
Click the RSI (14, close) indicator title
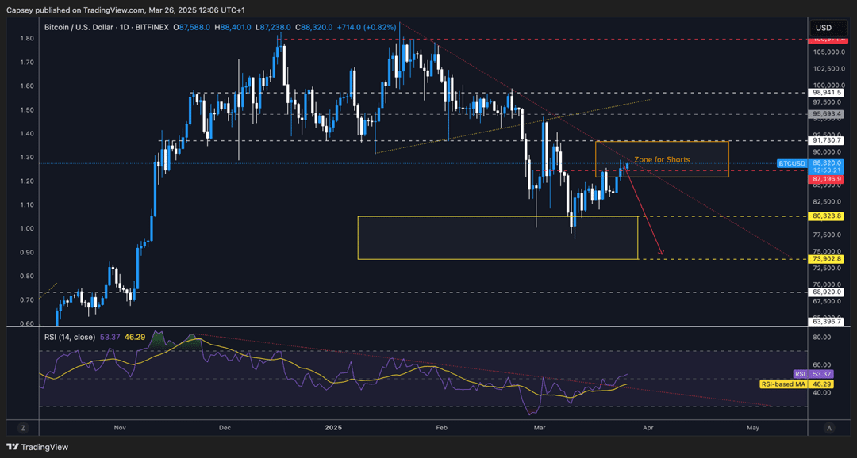69,338
